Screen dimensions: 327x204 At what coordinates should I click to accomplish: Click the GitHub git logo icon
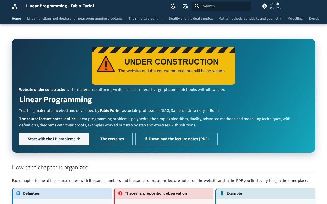tap(265, 6)
